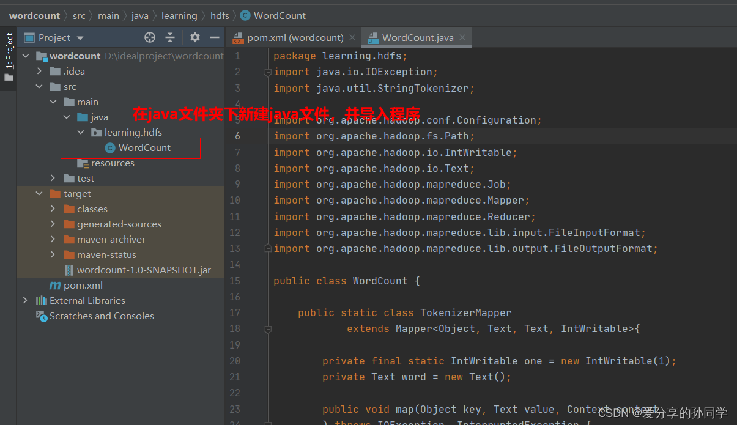Open the Project panel settings gear
The width and height of the screenshot is (737, 425).
194,37
